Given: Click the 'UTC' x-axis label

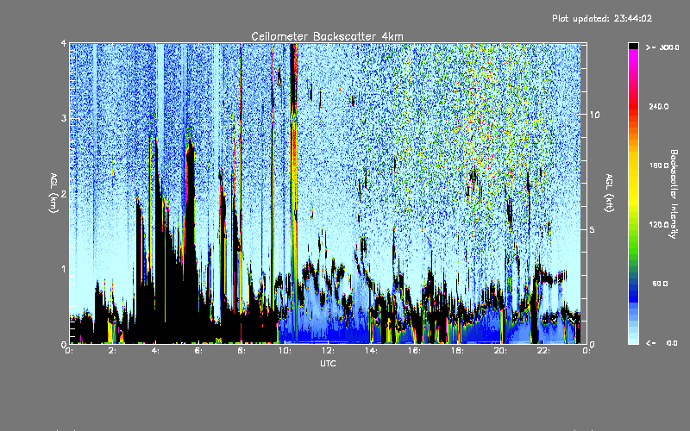Looking at the screenshot, I should [328, 363].
